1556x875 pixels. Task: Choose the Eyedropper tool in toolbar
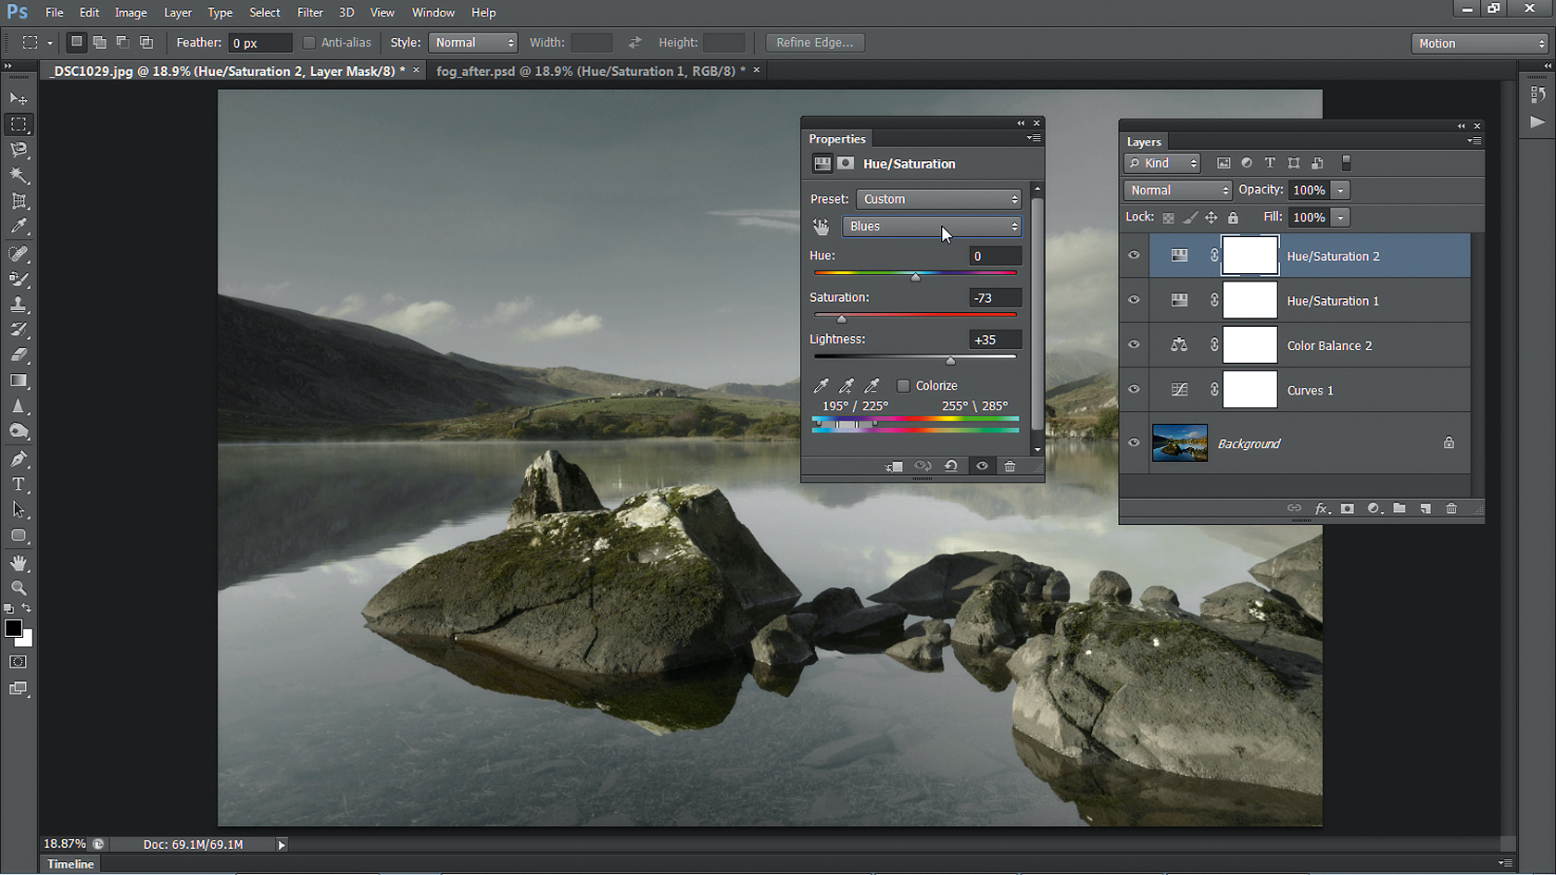click(x=19, y=226)
